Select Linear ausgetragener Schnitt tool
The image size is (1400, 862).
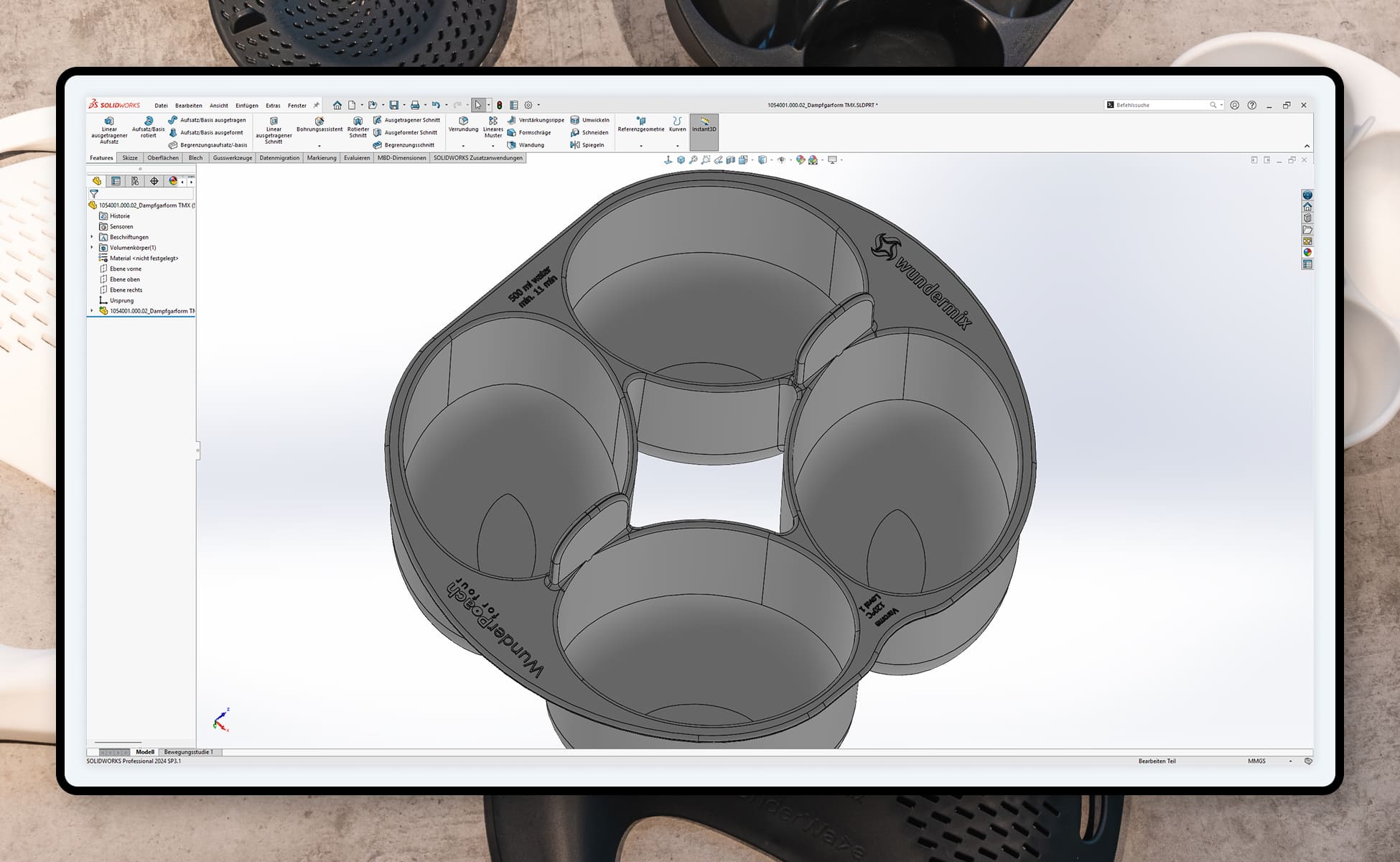point(274,131)
